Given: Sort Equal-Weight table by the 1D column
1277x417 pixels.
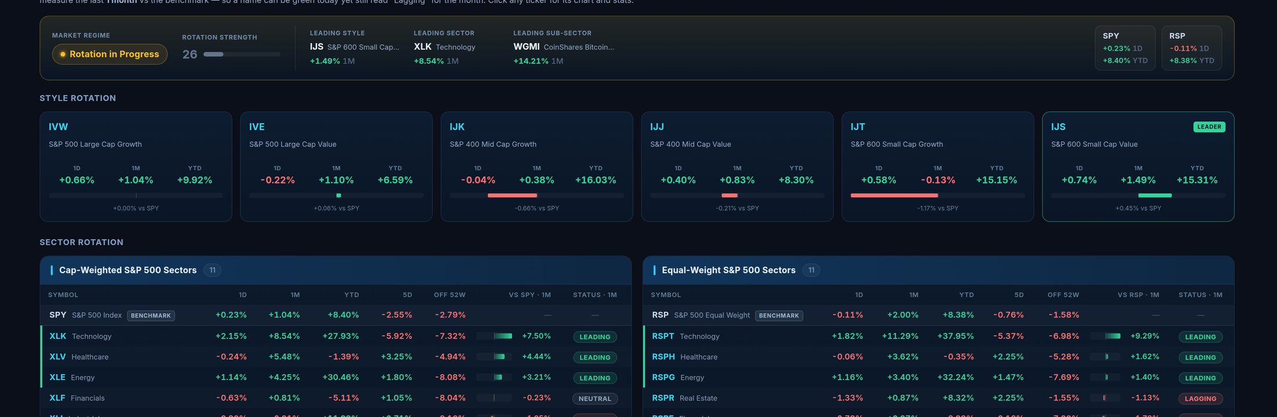Looking at the screenshot, I should 859,295.
